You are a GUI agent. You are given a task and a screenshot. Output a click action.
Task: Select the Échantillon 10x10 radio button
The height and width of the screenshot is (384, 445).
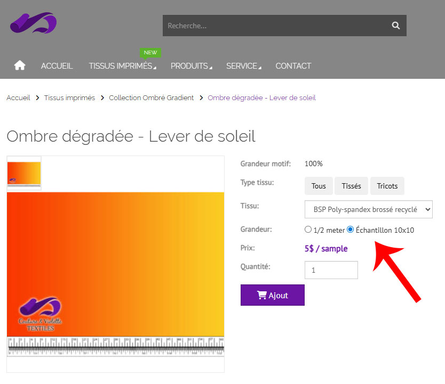(x=350, y=230)
